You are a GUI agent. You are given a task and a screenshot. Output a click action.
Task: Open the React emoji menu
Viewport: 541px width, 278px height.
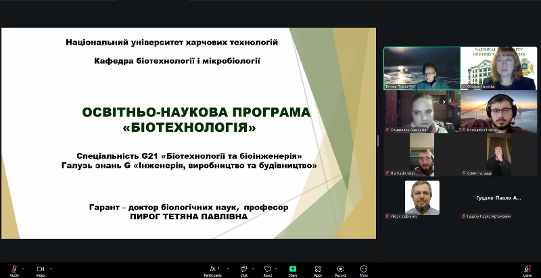268,269
